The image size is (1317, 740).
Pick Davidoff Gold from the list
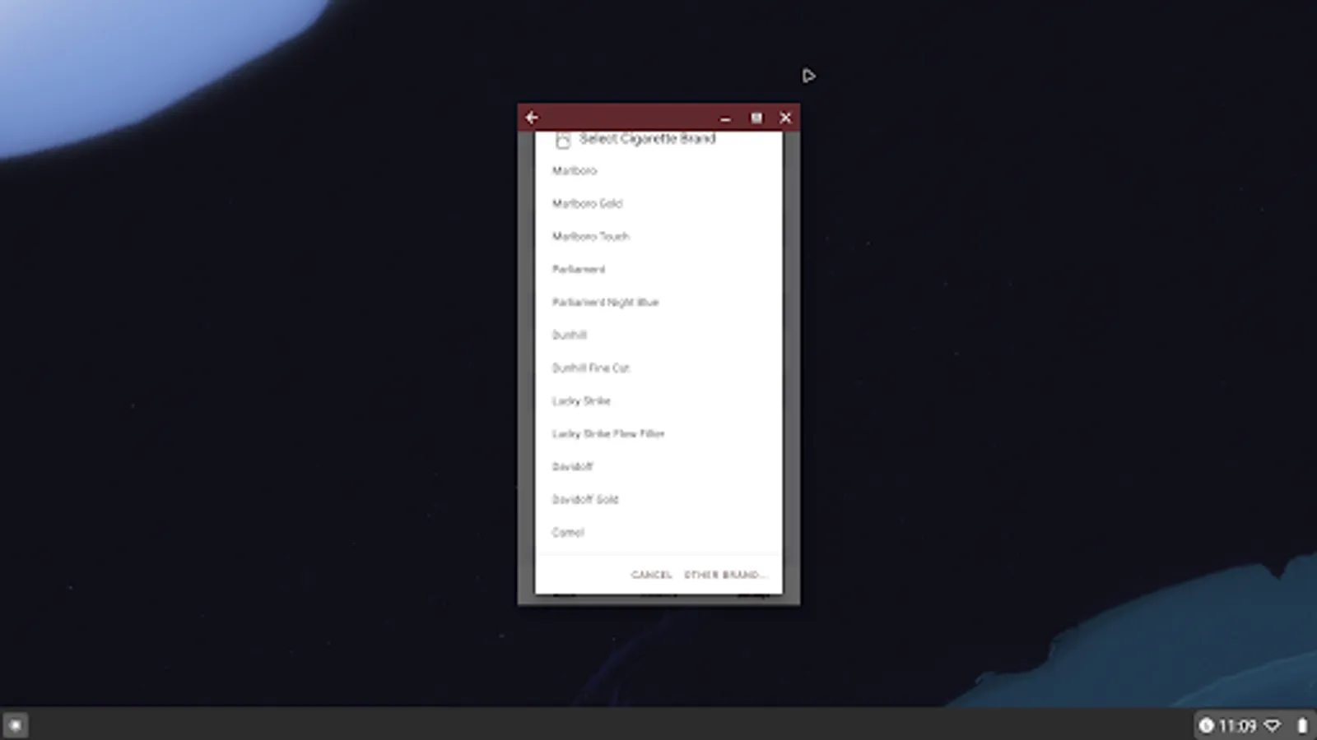[658, 499]
